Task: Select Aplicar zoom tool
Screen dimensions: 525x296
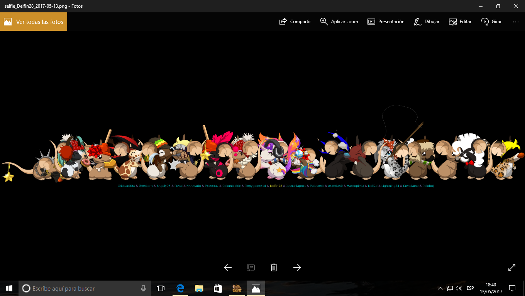Action: click(x=339, y=22)
